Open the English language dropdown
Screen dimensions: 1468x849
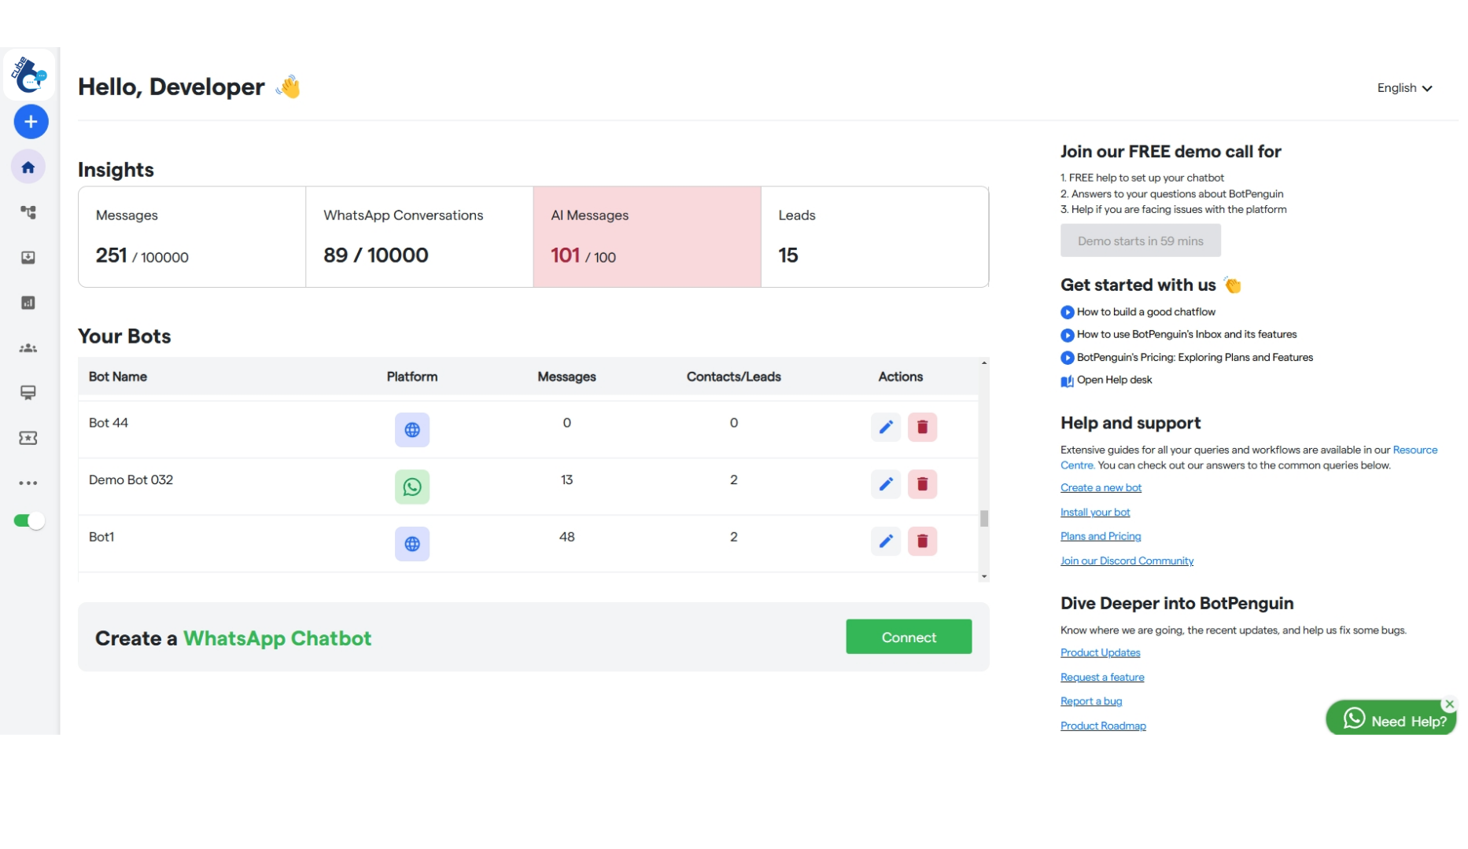pyautogui.click(x=1404, y=88)
